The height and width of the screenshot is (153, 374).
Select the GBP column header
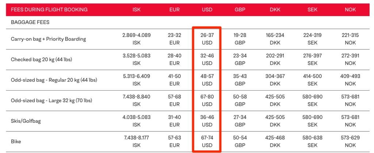coord(240,10)
